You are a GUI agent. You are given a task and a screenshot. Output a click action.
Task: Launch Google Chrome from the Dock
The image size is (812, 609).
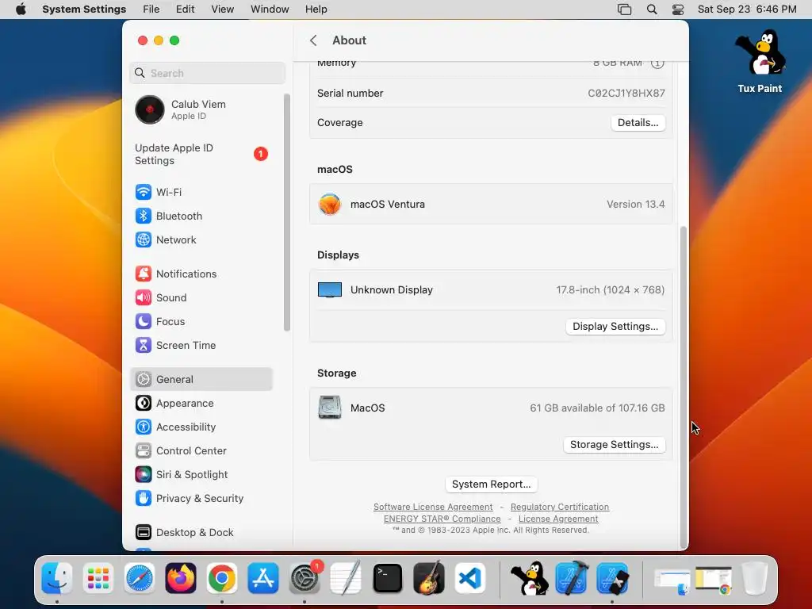click(x=222, y=578)
